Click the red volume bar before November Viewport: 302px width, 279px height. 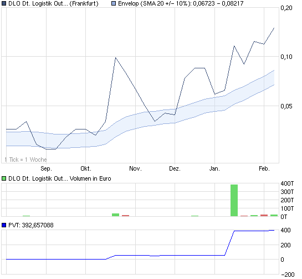tap(125, 216)
